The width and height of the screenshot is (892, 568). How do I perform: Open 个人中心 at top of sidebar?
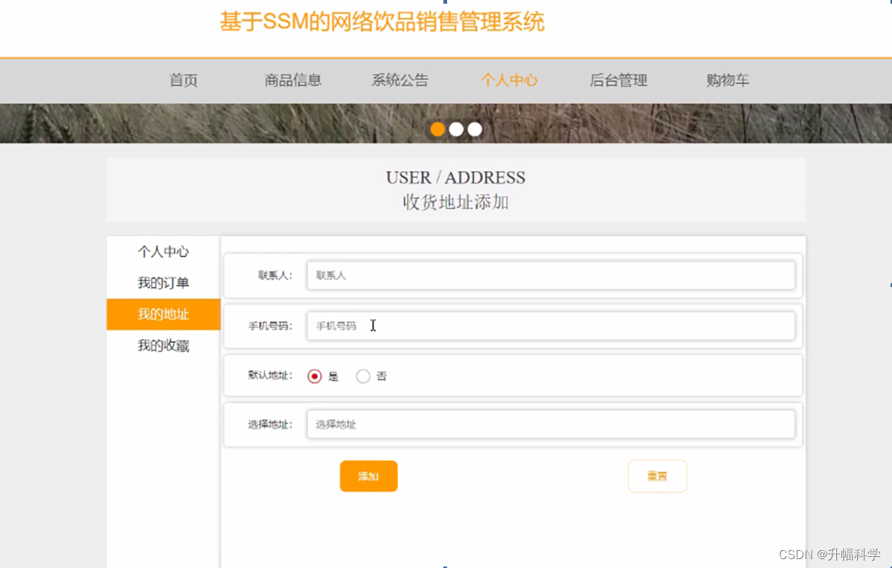click(163, 251)
